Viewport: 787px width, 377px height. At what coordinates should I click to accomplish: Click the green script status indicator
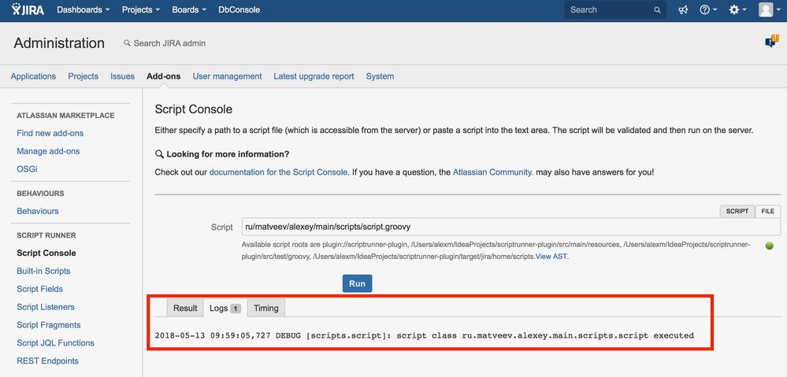769,246
